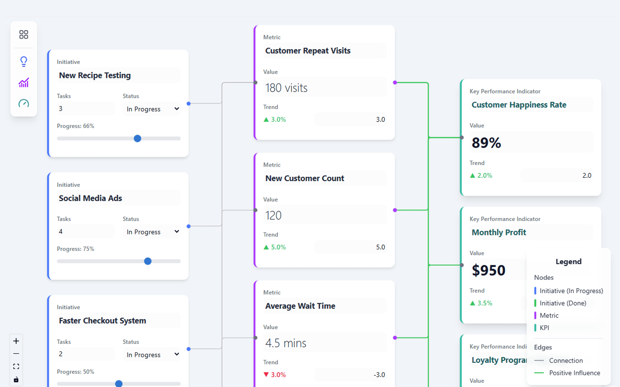Select the gauge KPI icon

tap(24, 103)
